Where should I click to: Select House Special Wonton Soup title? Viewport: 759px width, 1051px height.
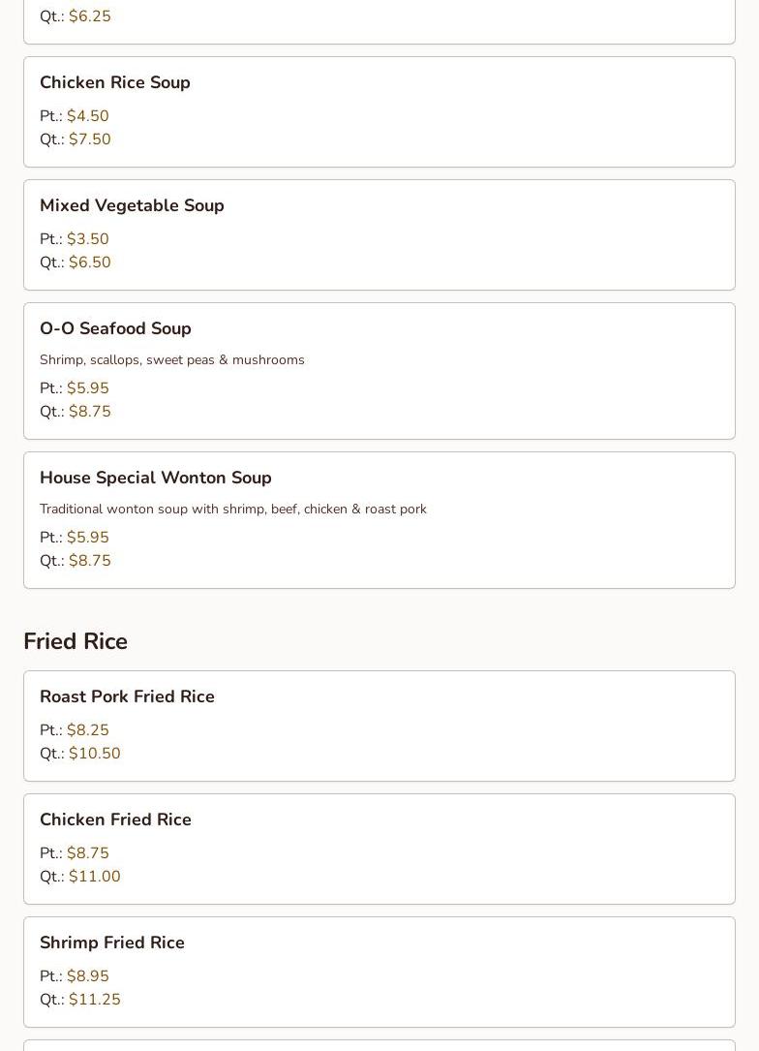[x=155, y=478]
